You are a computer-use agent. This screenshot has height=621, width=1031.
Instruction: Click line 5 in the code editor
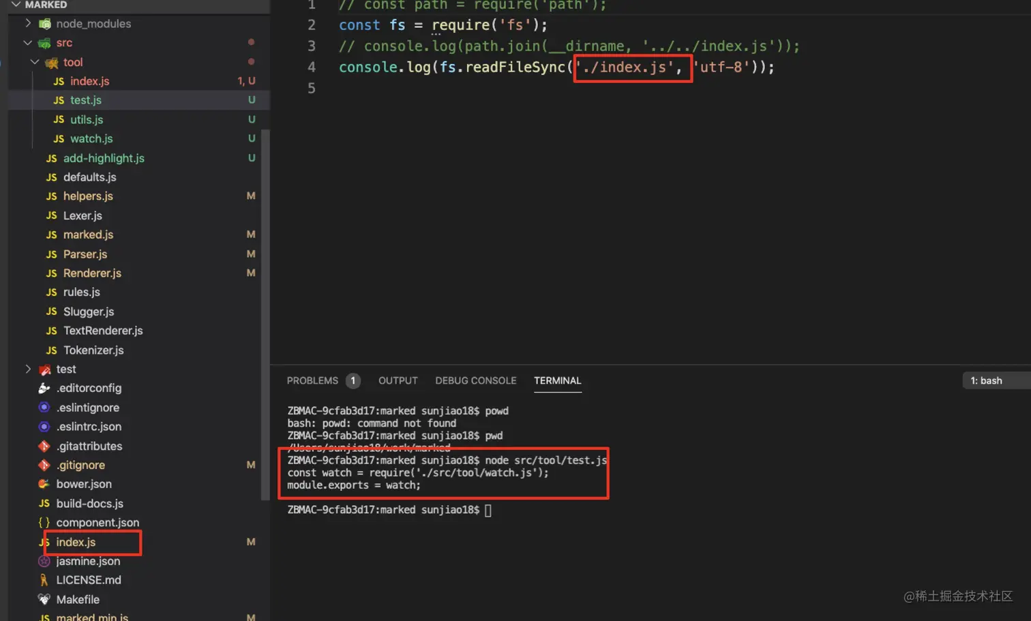tap(311, 89)
